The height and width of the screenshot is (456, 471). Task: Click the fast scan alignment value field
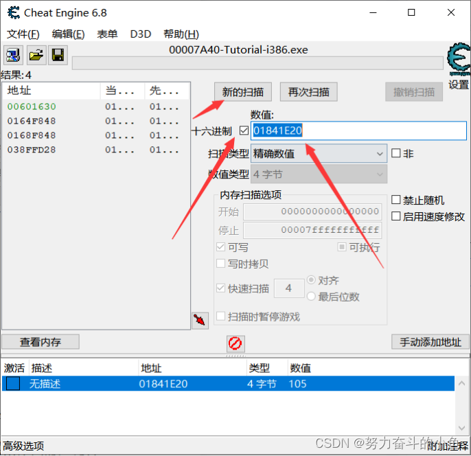coord(289,288)
